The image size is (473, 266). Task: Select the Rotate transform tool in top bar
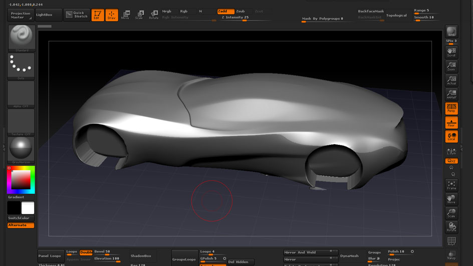[153, 15]
